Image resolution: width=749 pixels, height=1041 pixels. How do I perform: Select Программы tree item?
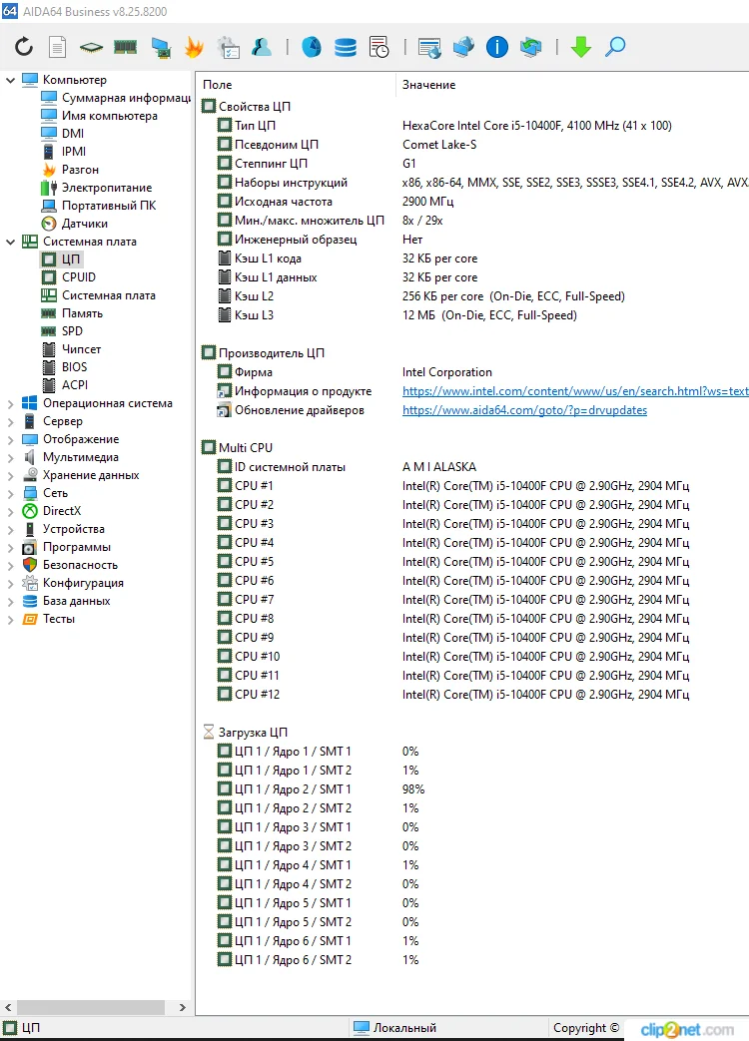point(67,547)
